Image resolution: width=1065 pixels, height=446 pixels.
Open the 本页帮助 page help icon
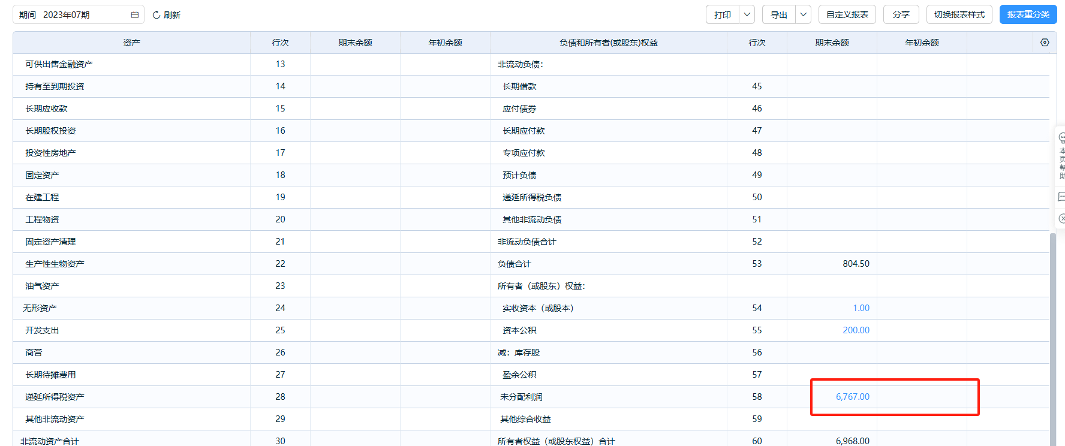coord(1061,138)
